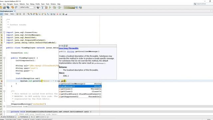Select the ViewEmployee.java editor tab

click(x=7, y=11)
